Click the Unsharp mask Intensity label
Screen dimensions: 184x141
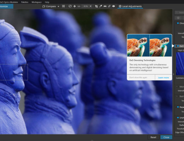181,122
